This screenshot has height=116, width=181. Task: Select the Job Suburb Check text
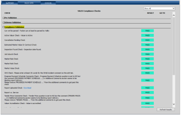tap(11, 54)
